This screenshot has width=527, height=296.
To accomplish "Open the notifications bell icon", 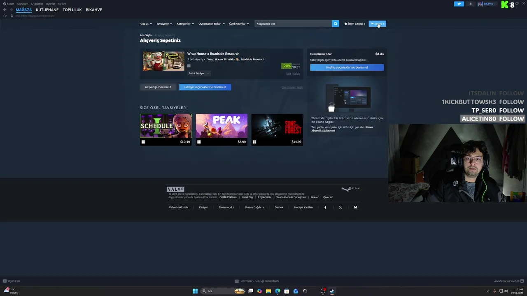I will [x=471, y=4].
